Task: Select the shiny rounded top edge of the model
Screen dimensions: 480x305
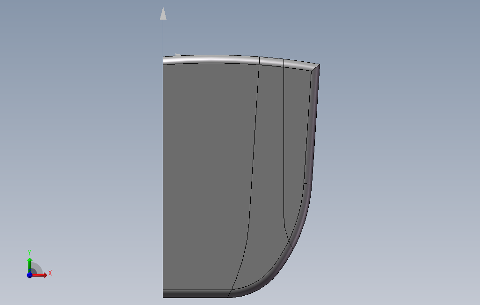Action: pos(211,59)
